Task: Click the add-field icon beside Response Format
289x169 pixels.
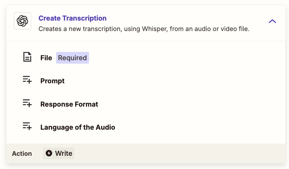Action: 27,103
